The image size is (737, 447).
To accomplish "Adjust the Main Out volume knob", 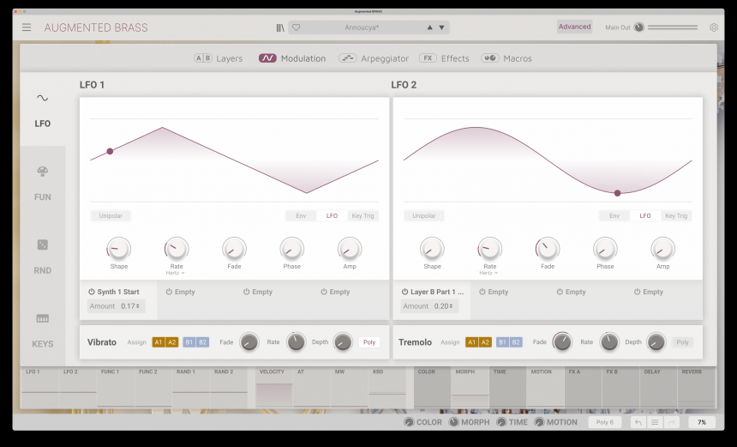I will click(638, 27).
